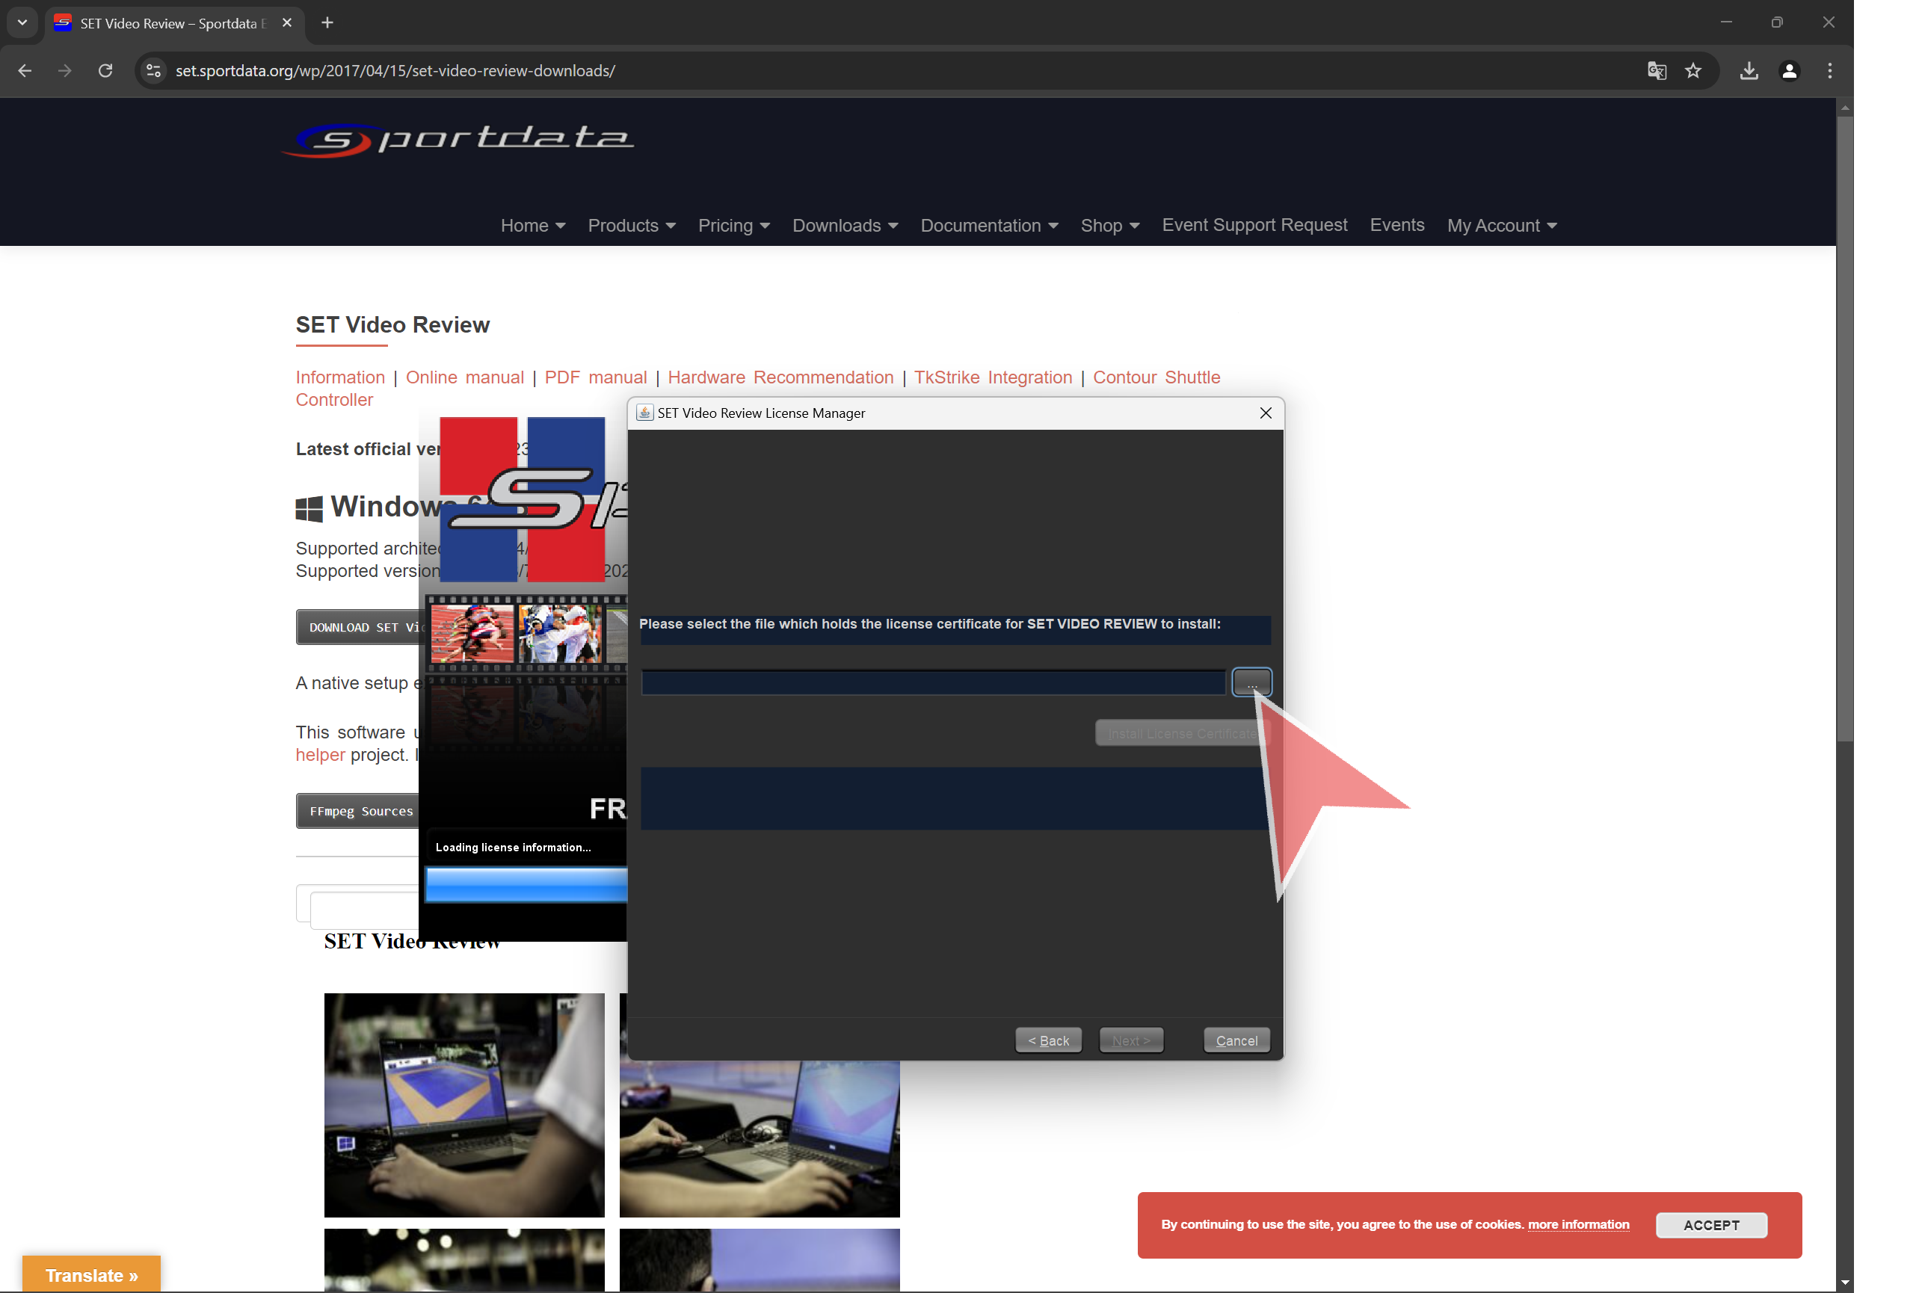1922x1293 pixels.
Task: Click the page vertical scrollbar
Action: click(1844, 429)
